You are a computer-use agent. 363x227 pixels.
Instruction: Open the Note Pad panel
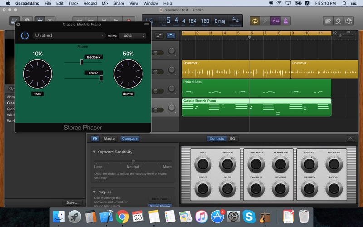328,21
